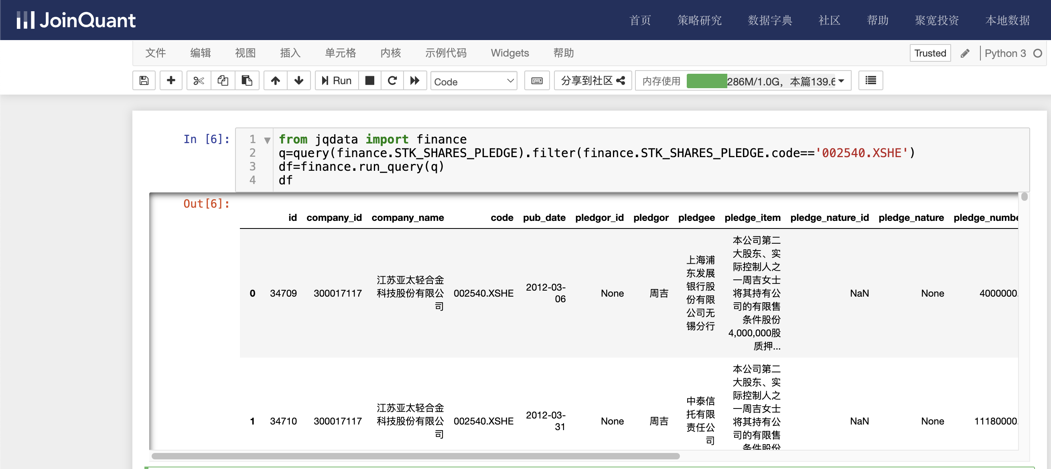Open the command palette keyboard icon
The width and height of the screenshot is (1051, 469).
(536, 81)
